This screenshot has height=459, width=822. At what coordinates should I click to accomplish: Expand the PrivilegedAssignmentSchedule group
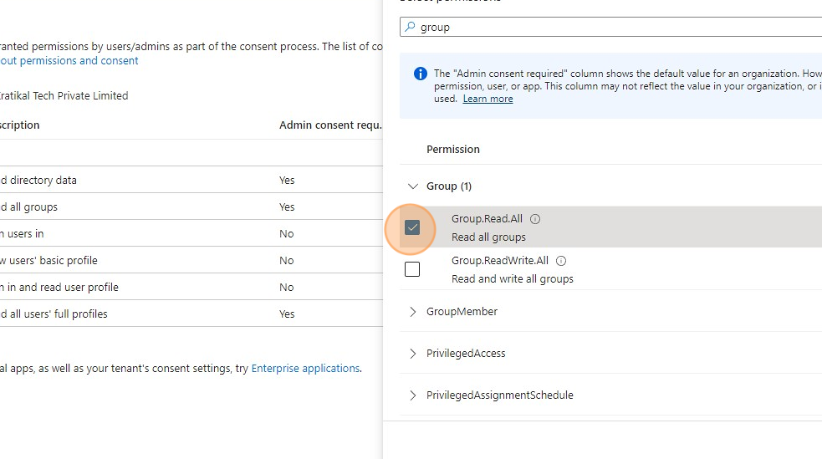click(x=412, y=395)
